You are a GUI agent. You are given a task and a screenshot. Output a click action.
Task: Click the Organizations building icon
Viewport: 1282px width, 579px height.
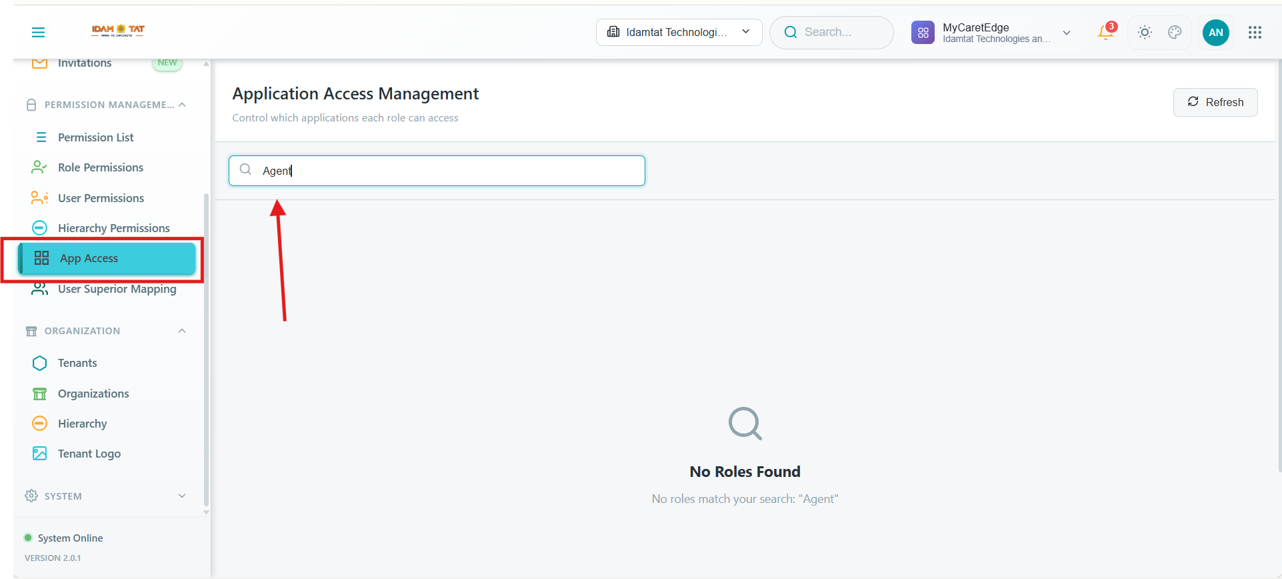tap(40, 394)
